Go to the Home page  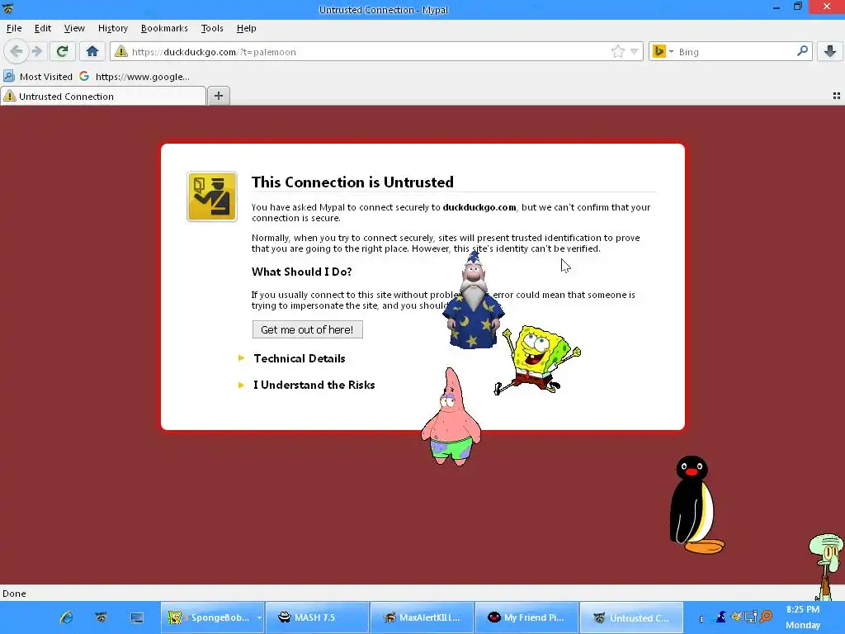[92, 52]
